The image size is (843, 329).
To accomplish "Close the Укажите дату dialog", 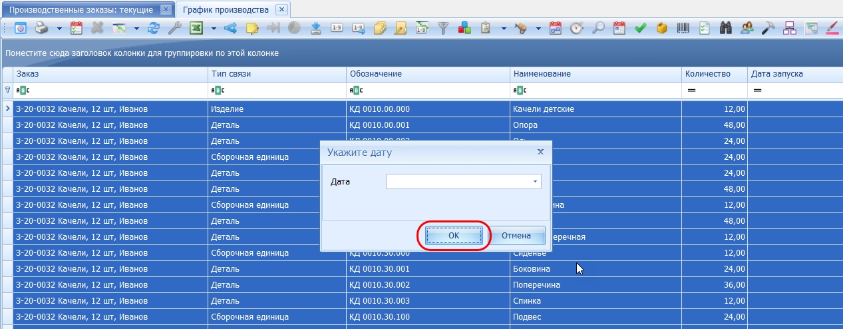I will coord(540,152).
